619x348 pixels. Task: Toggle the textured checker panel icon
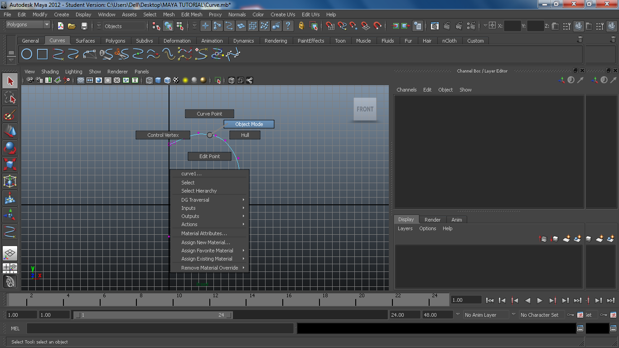[176, 80]
